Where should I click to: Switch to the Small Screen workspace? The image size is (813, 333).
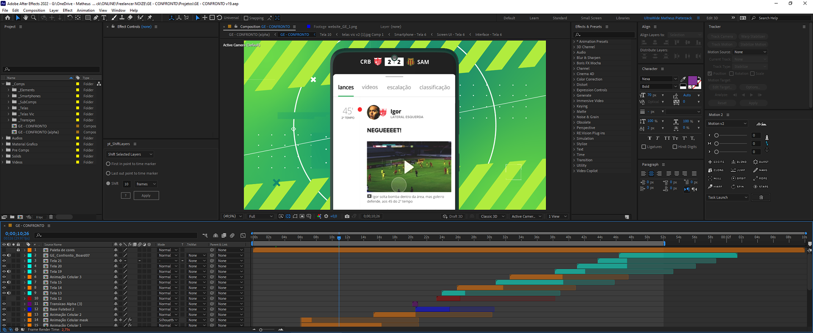(x=591, y=18)
